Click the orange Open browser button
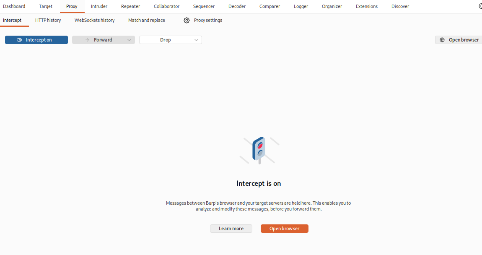 [284, 229]
